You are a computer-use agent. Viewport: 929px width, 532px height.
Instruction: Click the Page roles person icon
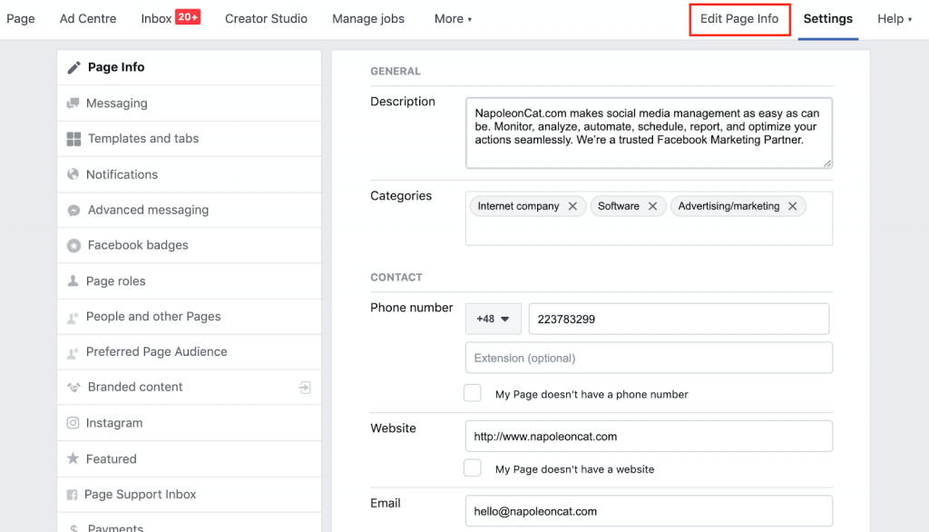point(73,281)
